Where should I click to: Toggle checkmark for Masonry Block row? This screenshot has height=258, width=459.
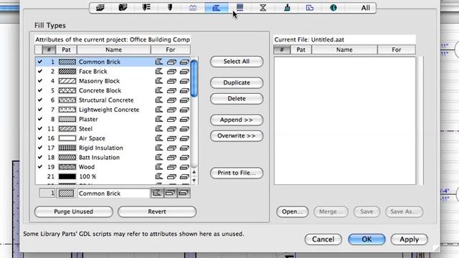tap(40, 81)
